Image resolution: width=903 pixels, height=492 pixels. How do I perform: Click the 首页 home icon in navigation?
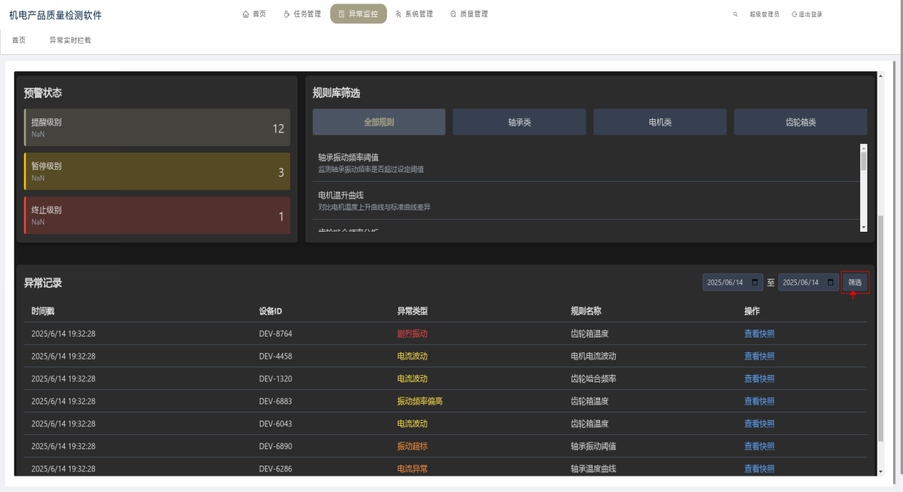click(247, 14)
